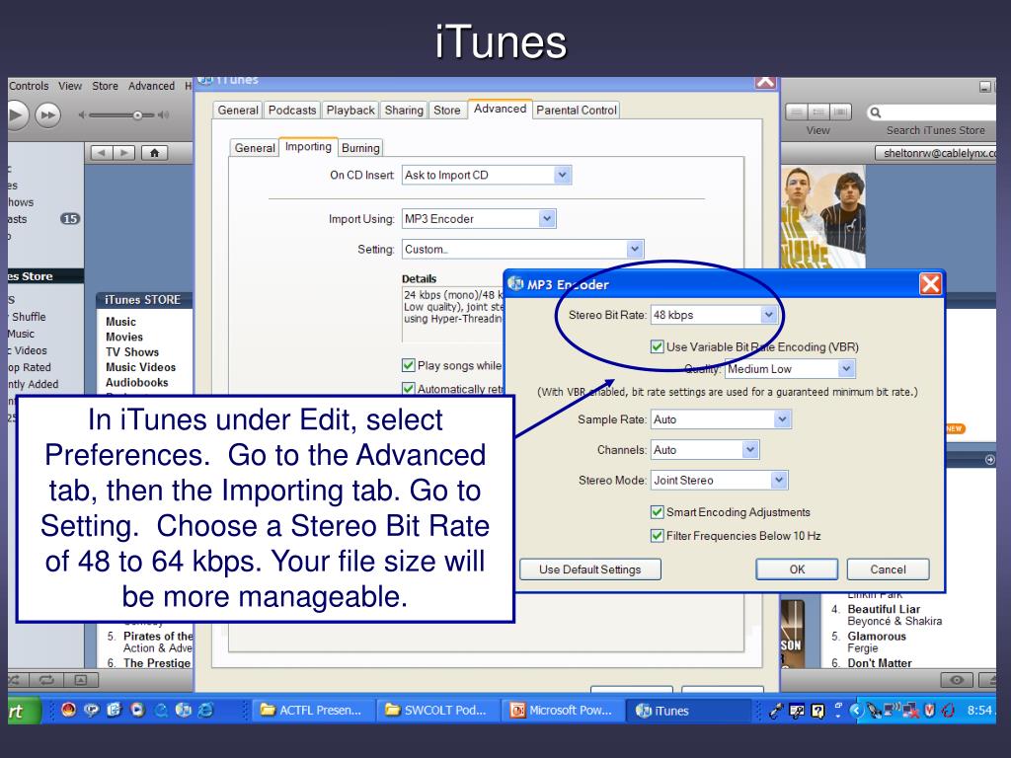Open the Channels dropdown
The image size is (1011, 758).
tap(705, 450)
